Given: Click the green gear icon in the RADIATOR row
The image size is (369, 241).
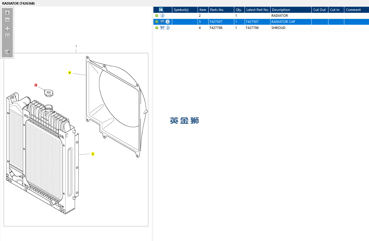Looking at the screenshot, I should tap(157, 16).
